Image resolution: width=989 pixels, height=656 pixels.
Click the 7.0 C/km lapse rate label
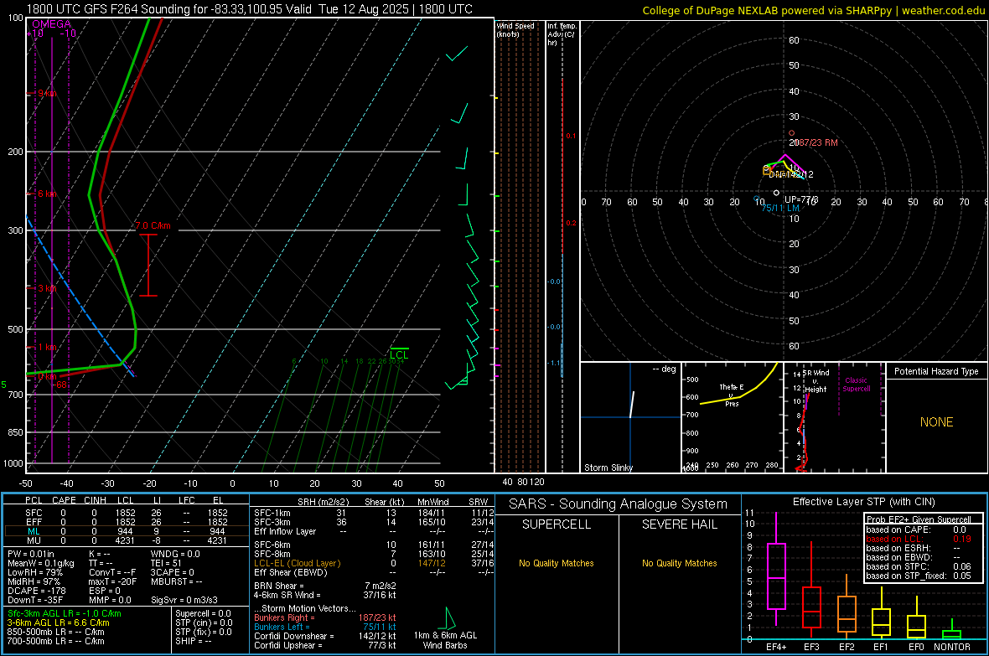tap(153, 226)
